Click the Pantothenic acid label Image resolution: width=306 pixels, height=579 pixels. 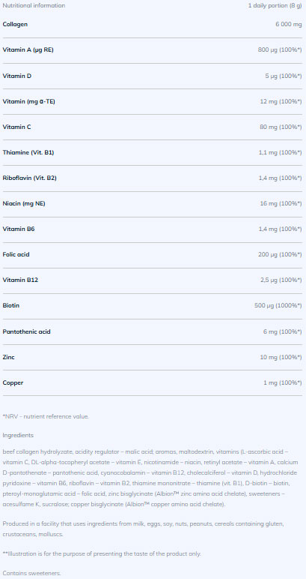(x=26, y=331)
